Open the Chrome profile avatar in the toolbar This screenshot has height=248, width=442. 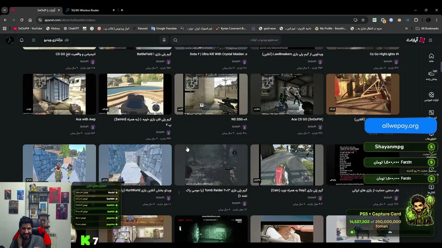point(428,20)
